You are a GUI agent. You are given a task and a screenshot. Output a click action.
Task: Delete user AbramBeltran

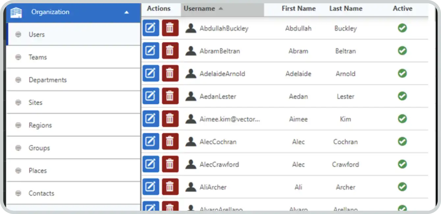click(x=170, y=51)
